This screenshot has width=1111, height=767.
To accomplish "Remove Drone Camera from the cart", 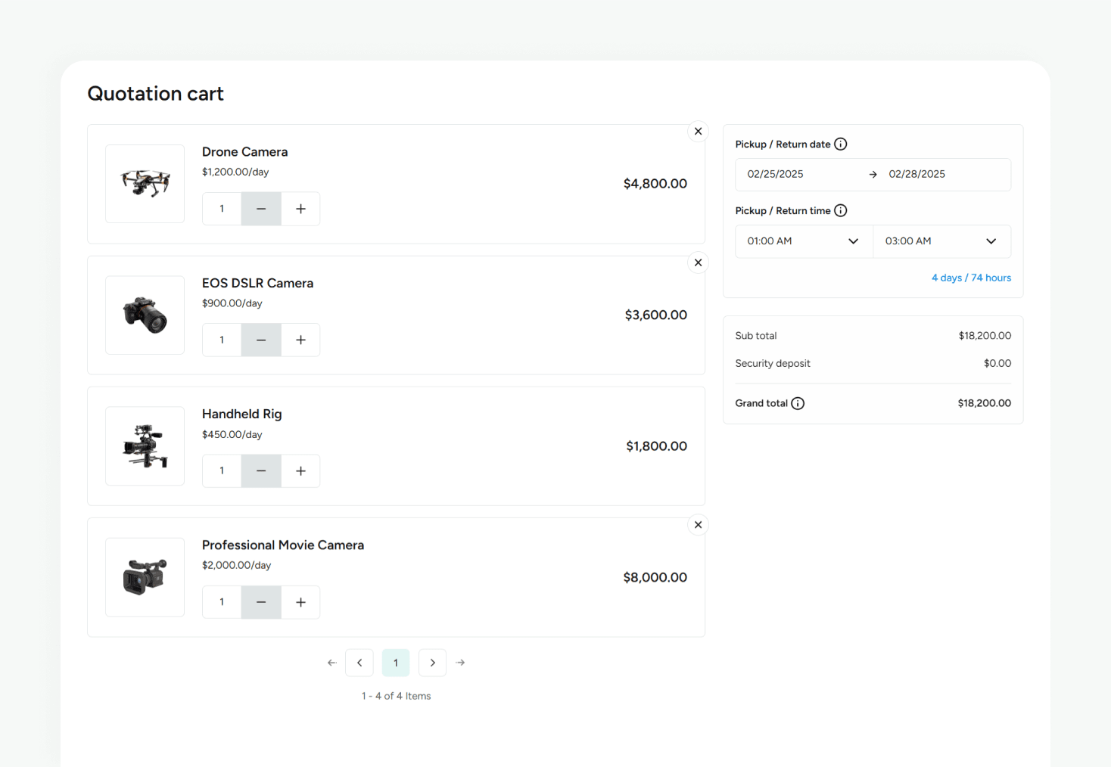I will pyautogui.click(x=698, y=132).
